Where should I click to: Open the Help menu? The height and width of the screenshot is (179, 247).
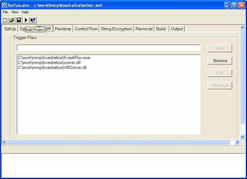25,12
